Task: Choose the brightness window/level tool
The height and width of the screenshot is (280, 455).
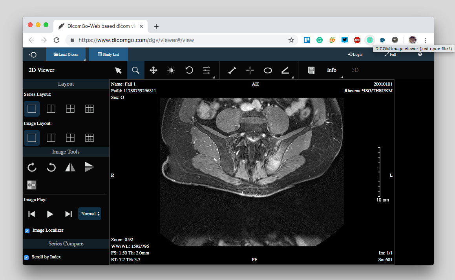Action: tap(171, 70)
